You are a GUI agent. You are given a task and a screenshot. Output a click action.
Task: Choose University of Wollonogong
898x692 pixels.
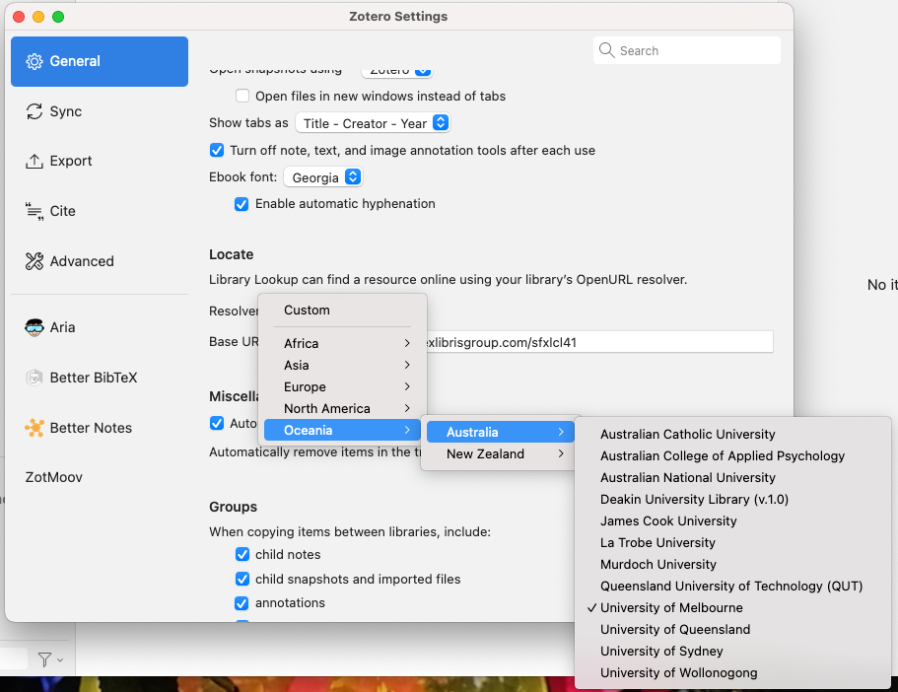click(x=733, y=673)
